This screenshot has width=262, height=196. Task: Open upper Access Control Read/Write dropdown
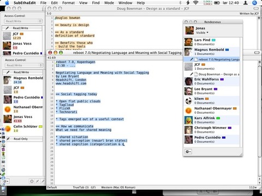pyautogui.click(x=23, y=21)
